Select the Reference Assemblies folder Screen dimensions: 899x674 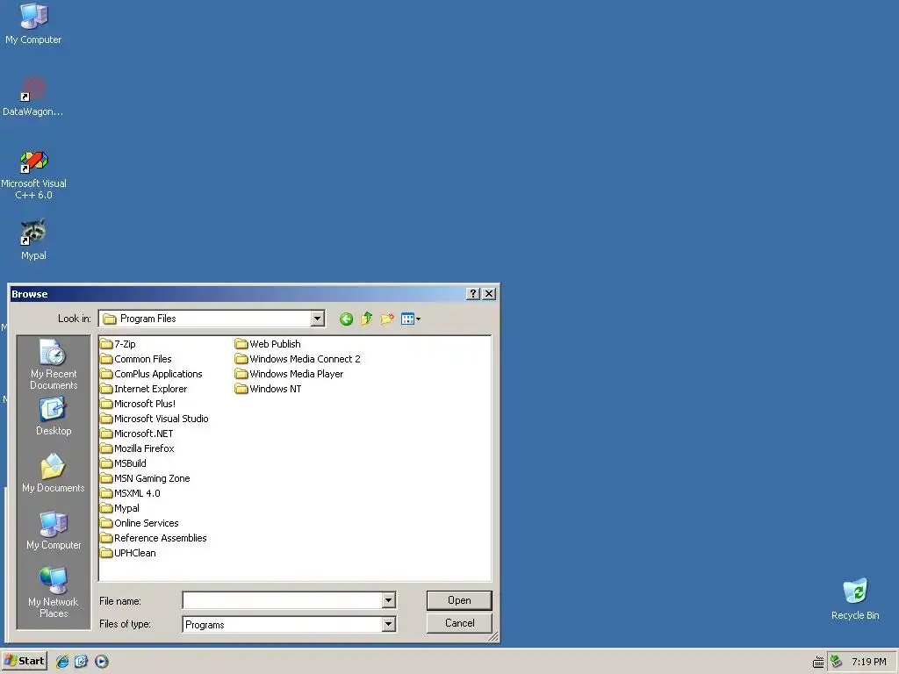point(154,538)
